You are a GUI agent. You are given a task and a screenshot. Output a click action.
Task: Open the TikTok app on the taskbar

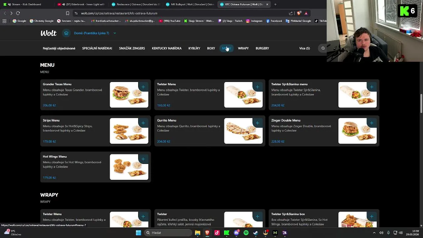(x=217, y=233)
